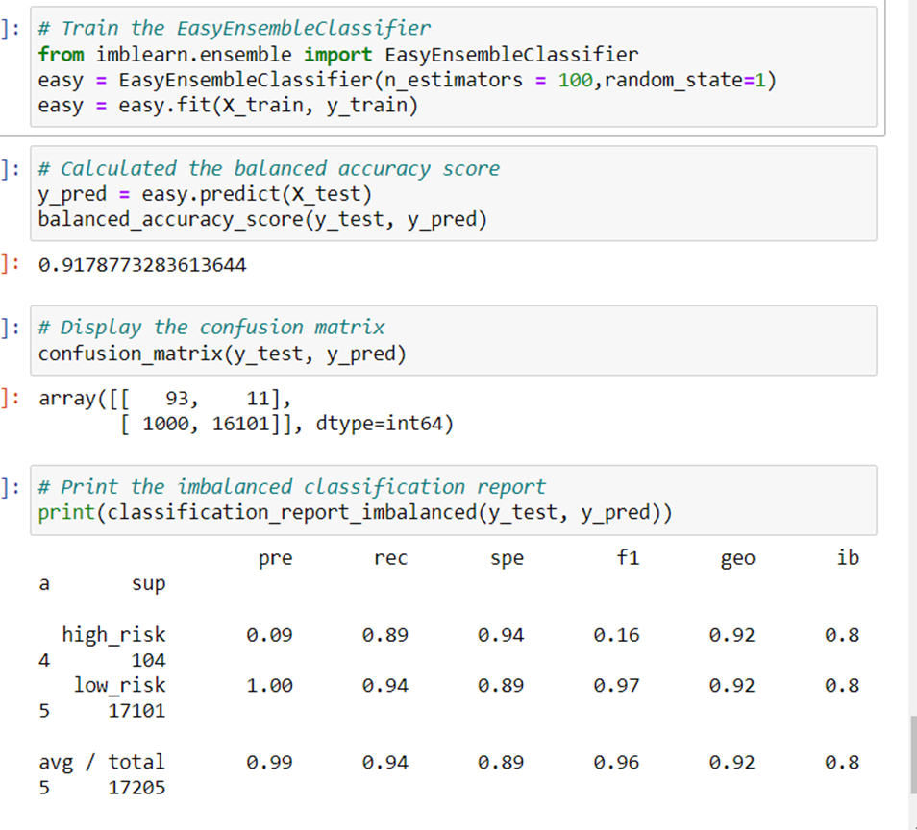Click the "geo" column header
The height and width of the screenshot is (830, 917).
click(x=738, y=559)
